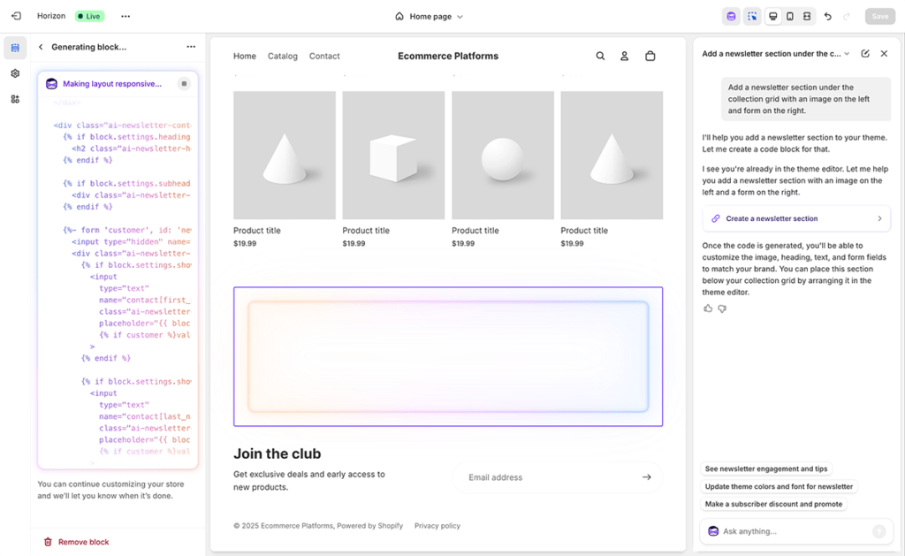Switch preview to desktop view

pyautogui.click(x=773, y=16)
